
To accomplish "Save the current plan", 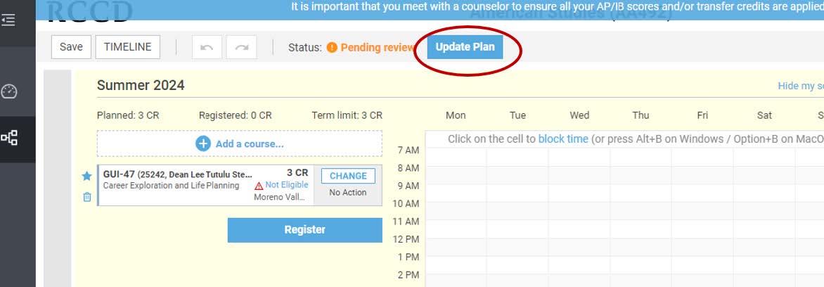I will point(71,47).
